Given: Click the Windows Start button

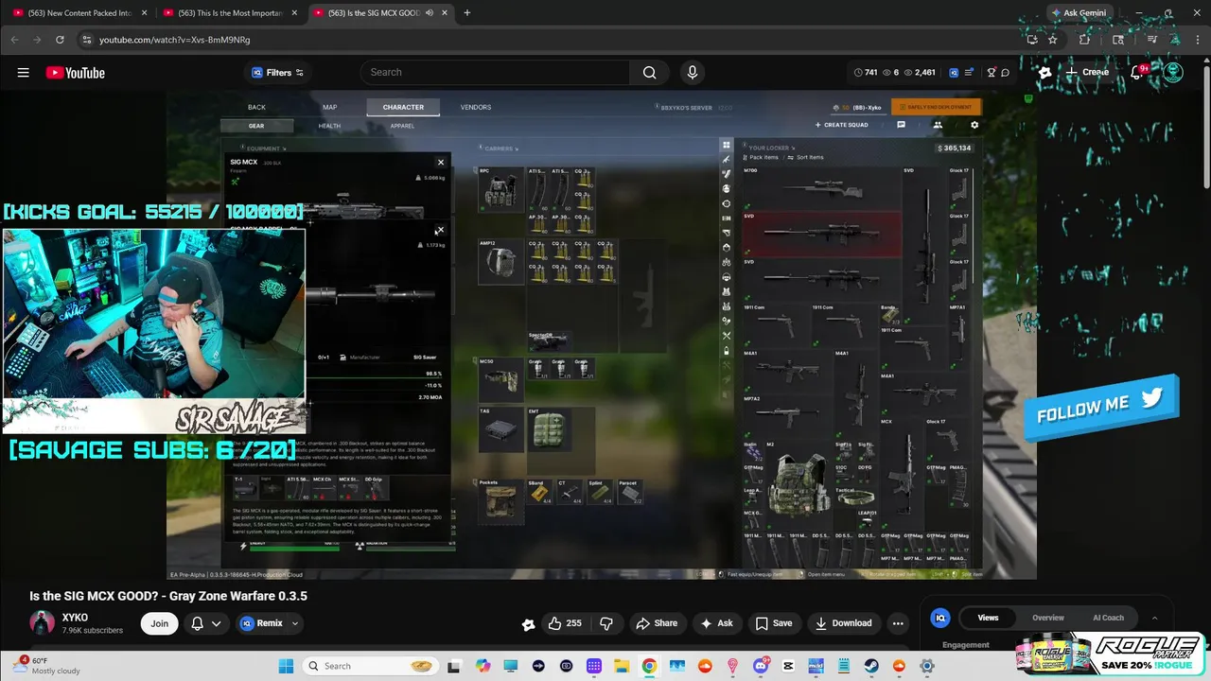Looking at the screenshot, I should tap(286, 666).
